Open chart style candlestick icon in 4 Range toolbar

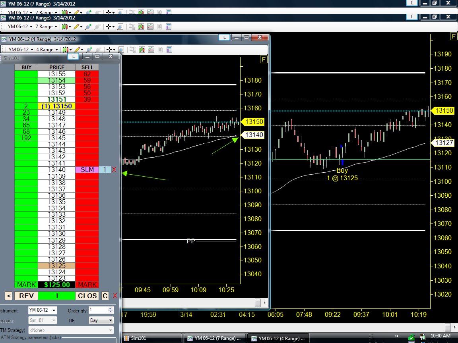click(66, 50)
